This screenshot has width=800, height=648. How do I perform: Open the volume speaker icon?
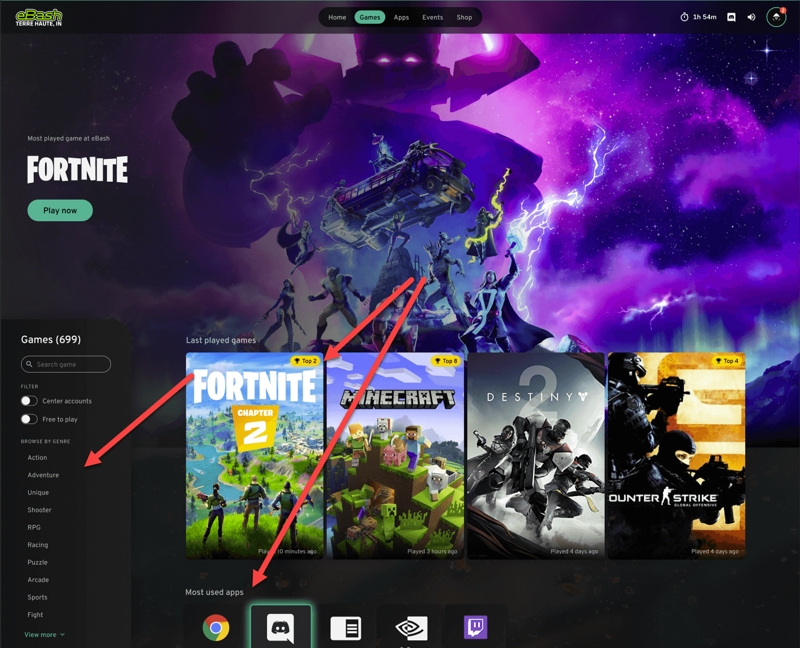click(751, 17)
